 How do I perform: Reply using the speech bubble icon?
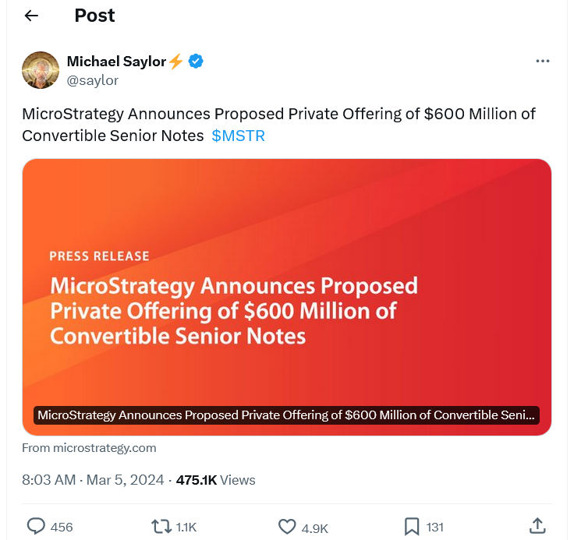(x=36, y=526)
